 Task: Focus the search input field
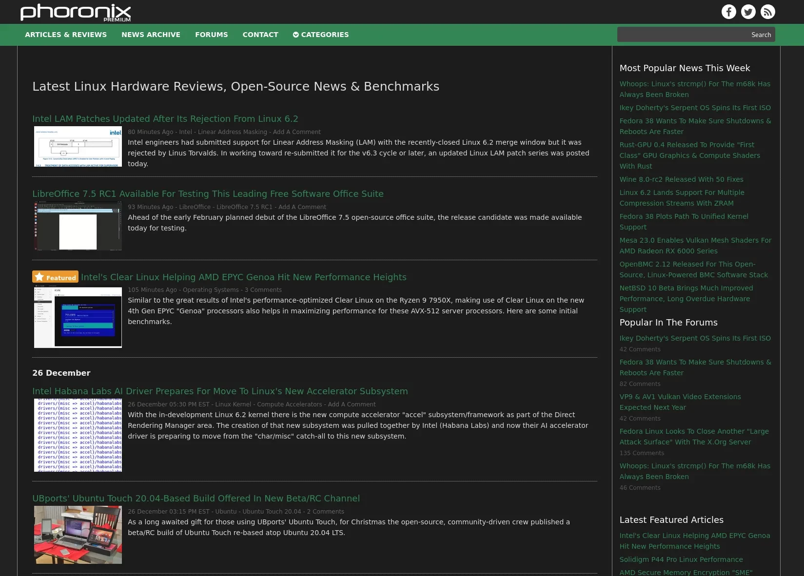pyautogui.click(x=683, y=35)
